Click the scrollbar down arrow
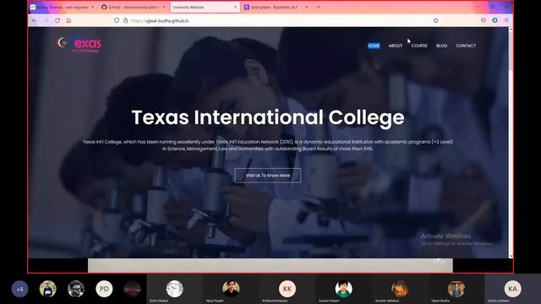Viewport: 541px width, 304px height. (511, 256)
